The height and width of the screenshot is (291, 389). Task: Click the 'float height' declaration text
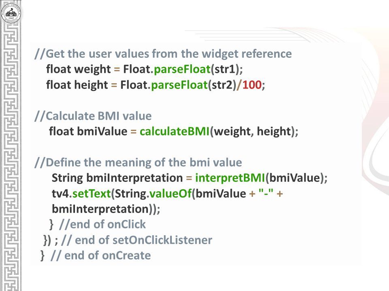click(x=77, y=85)
